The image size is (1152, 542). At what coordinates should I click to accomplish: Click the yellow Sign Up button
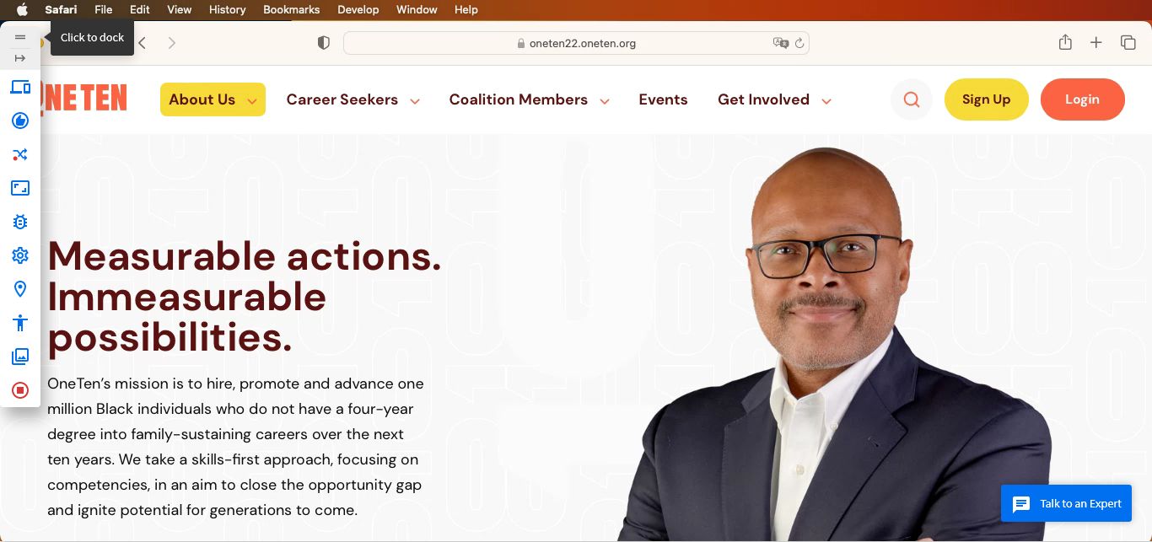pyautogui.click(x=987, y=99)
